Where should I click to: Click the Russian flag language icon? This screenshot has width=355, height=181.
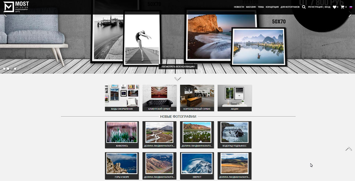[351, 7]
